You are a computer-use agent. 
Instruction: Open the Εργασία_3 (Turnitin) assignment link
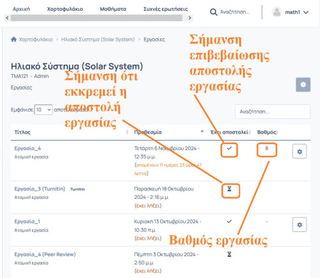pyautogui.click(x=40, y=189)
